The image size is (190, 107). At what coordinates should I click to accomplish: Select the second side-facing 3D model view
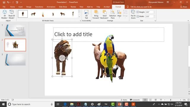(x=33, y=14)
